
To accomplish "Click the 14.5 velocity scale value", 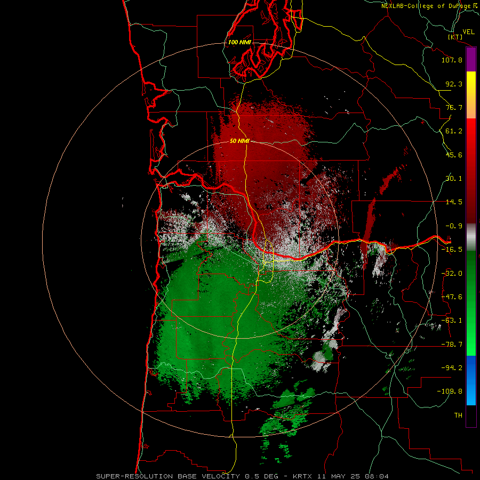I will click(x=454, y=202).
